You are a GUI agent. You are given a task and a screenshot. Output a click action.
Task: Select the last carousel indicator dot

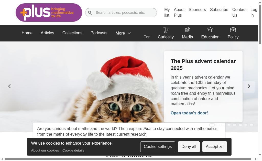[252, 125]
